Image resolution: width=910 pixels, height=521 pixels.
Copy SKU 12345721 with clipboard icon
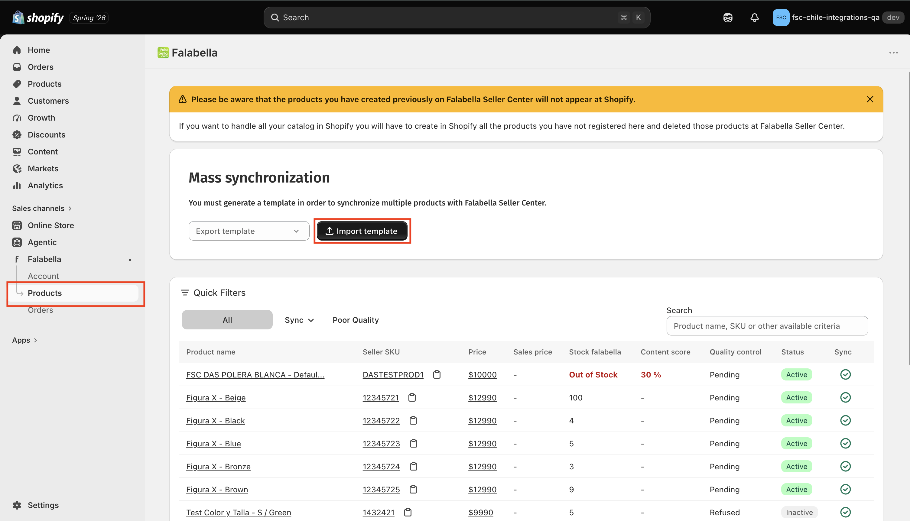412,397
